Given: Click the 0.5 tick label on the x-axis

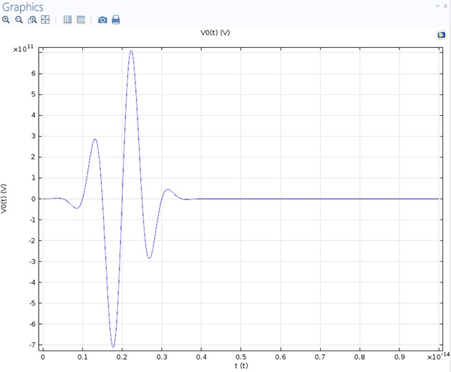Looking at the screenshot, I should pos(241,356).
